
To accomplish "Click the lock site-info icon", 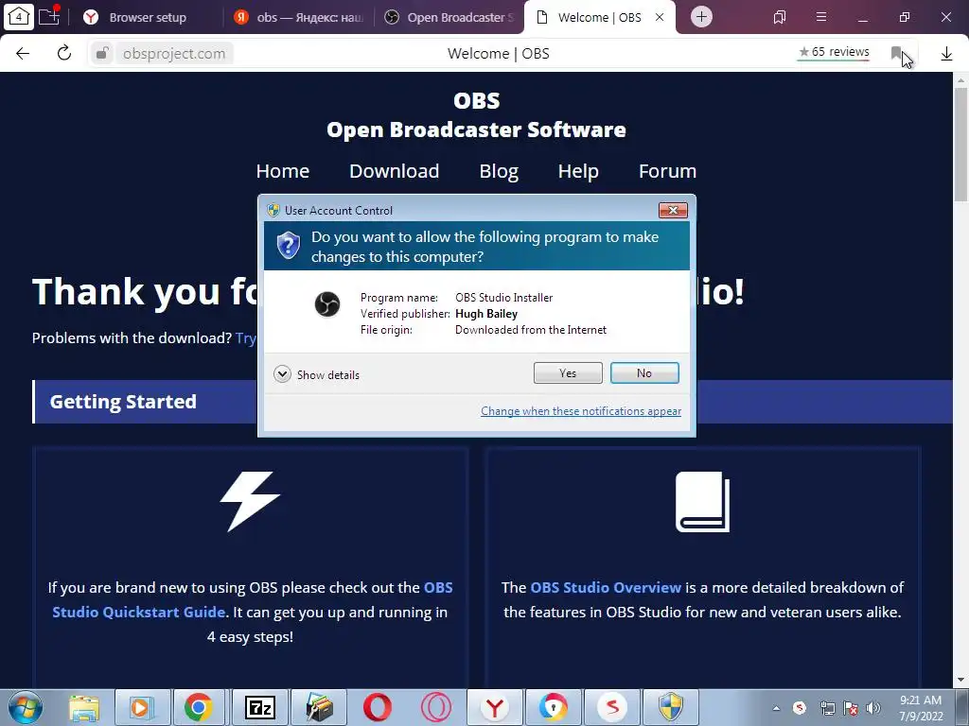I will pos(102,54).
